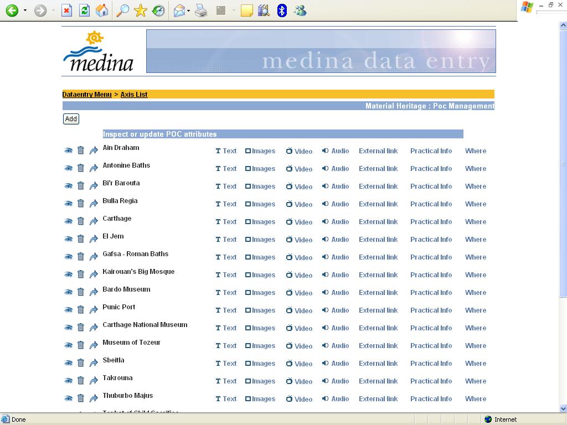Click arrow icon for Bulla Regia
This screenshot has width=567, height=425.
(94, 204)
